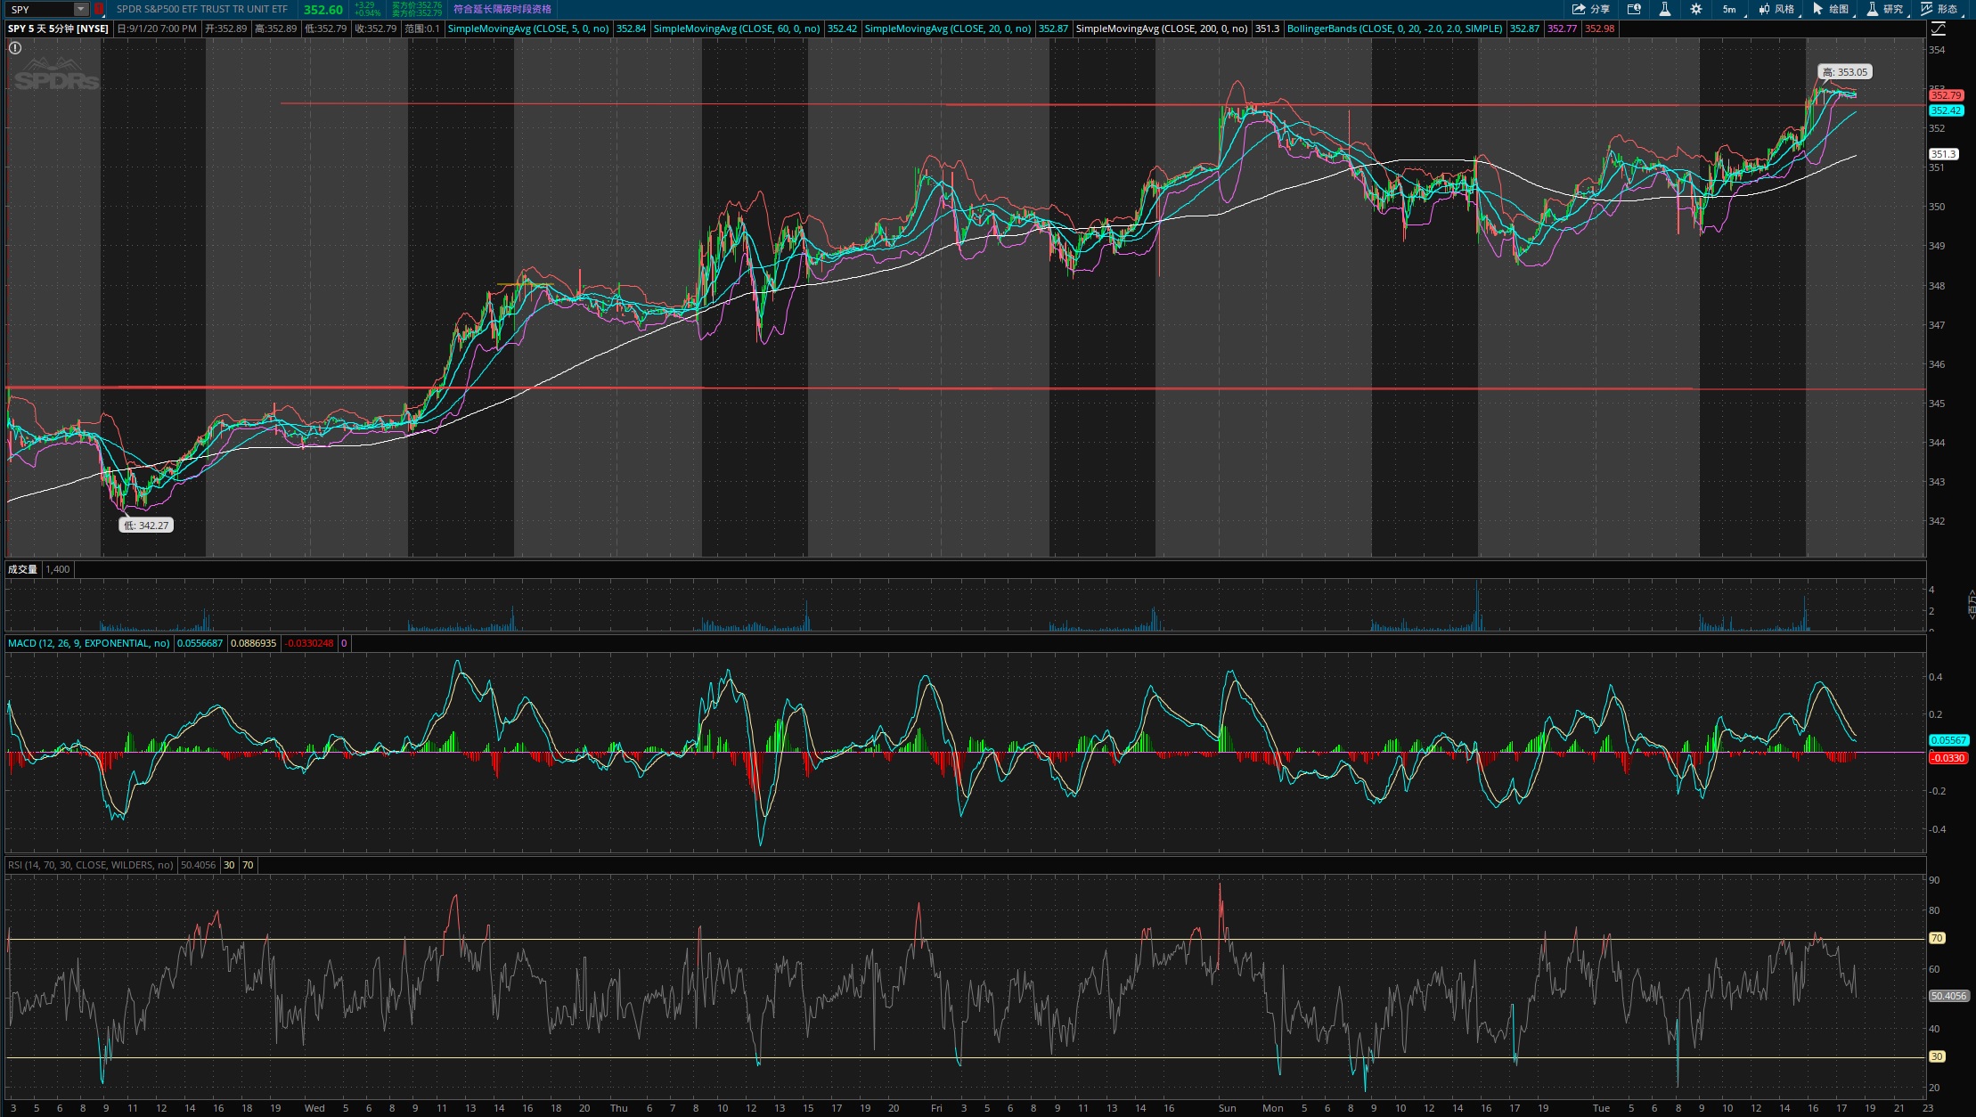The width and height of the screenshot is (1976, 1117).
Task: Select the BollingerBands study label
Action: pos(1394,29)
